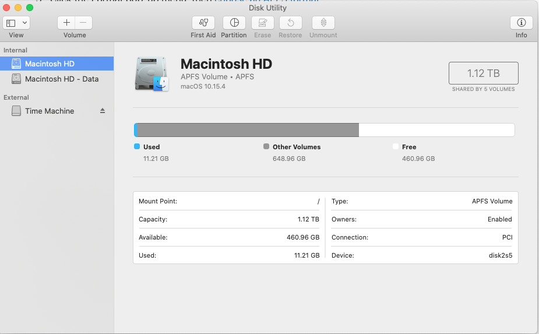The image size is (539, 334).
Task: Open the Partition pie chart tool
Action: coord(234,23)
